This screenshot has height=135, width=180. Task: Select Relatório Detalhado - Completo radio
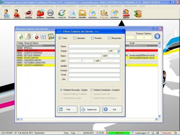91,90
